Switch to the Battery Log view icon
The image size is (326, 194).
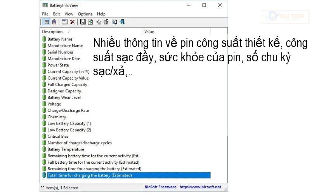pyautogui.click(x=54, y=22)
